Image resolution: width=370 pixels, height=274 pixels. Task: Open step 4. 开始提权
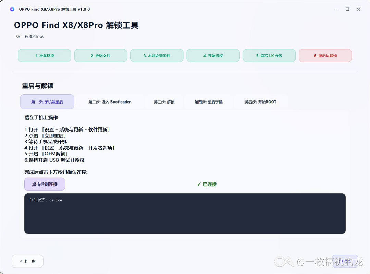213,56
